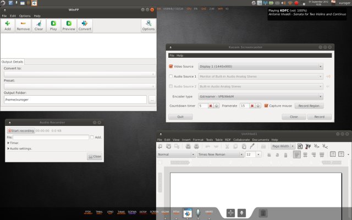The height and width of the screenshot is (220, 352).
Task: Select center align in AbiWord toolbar
Action: click(x=305, y=155)
